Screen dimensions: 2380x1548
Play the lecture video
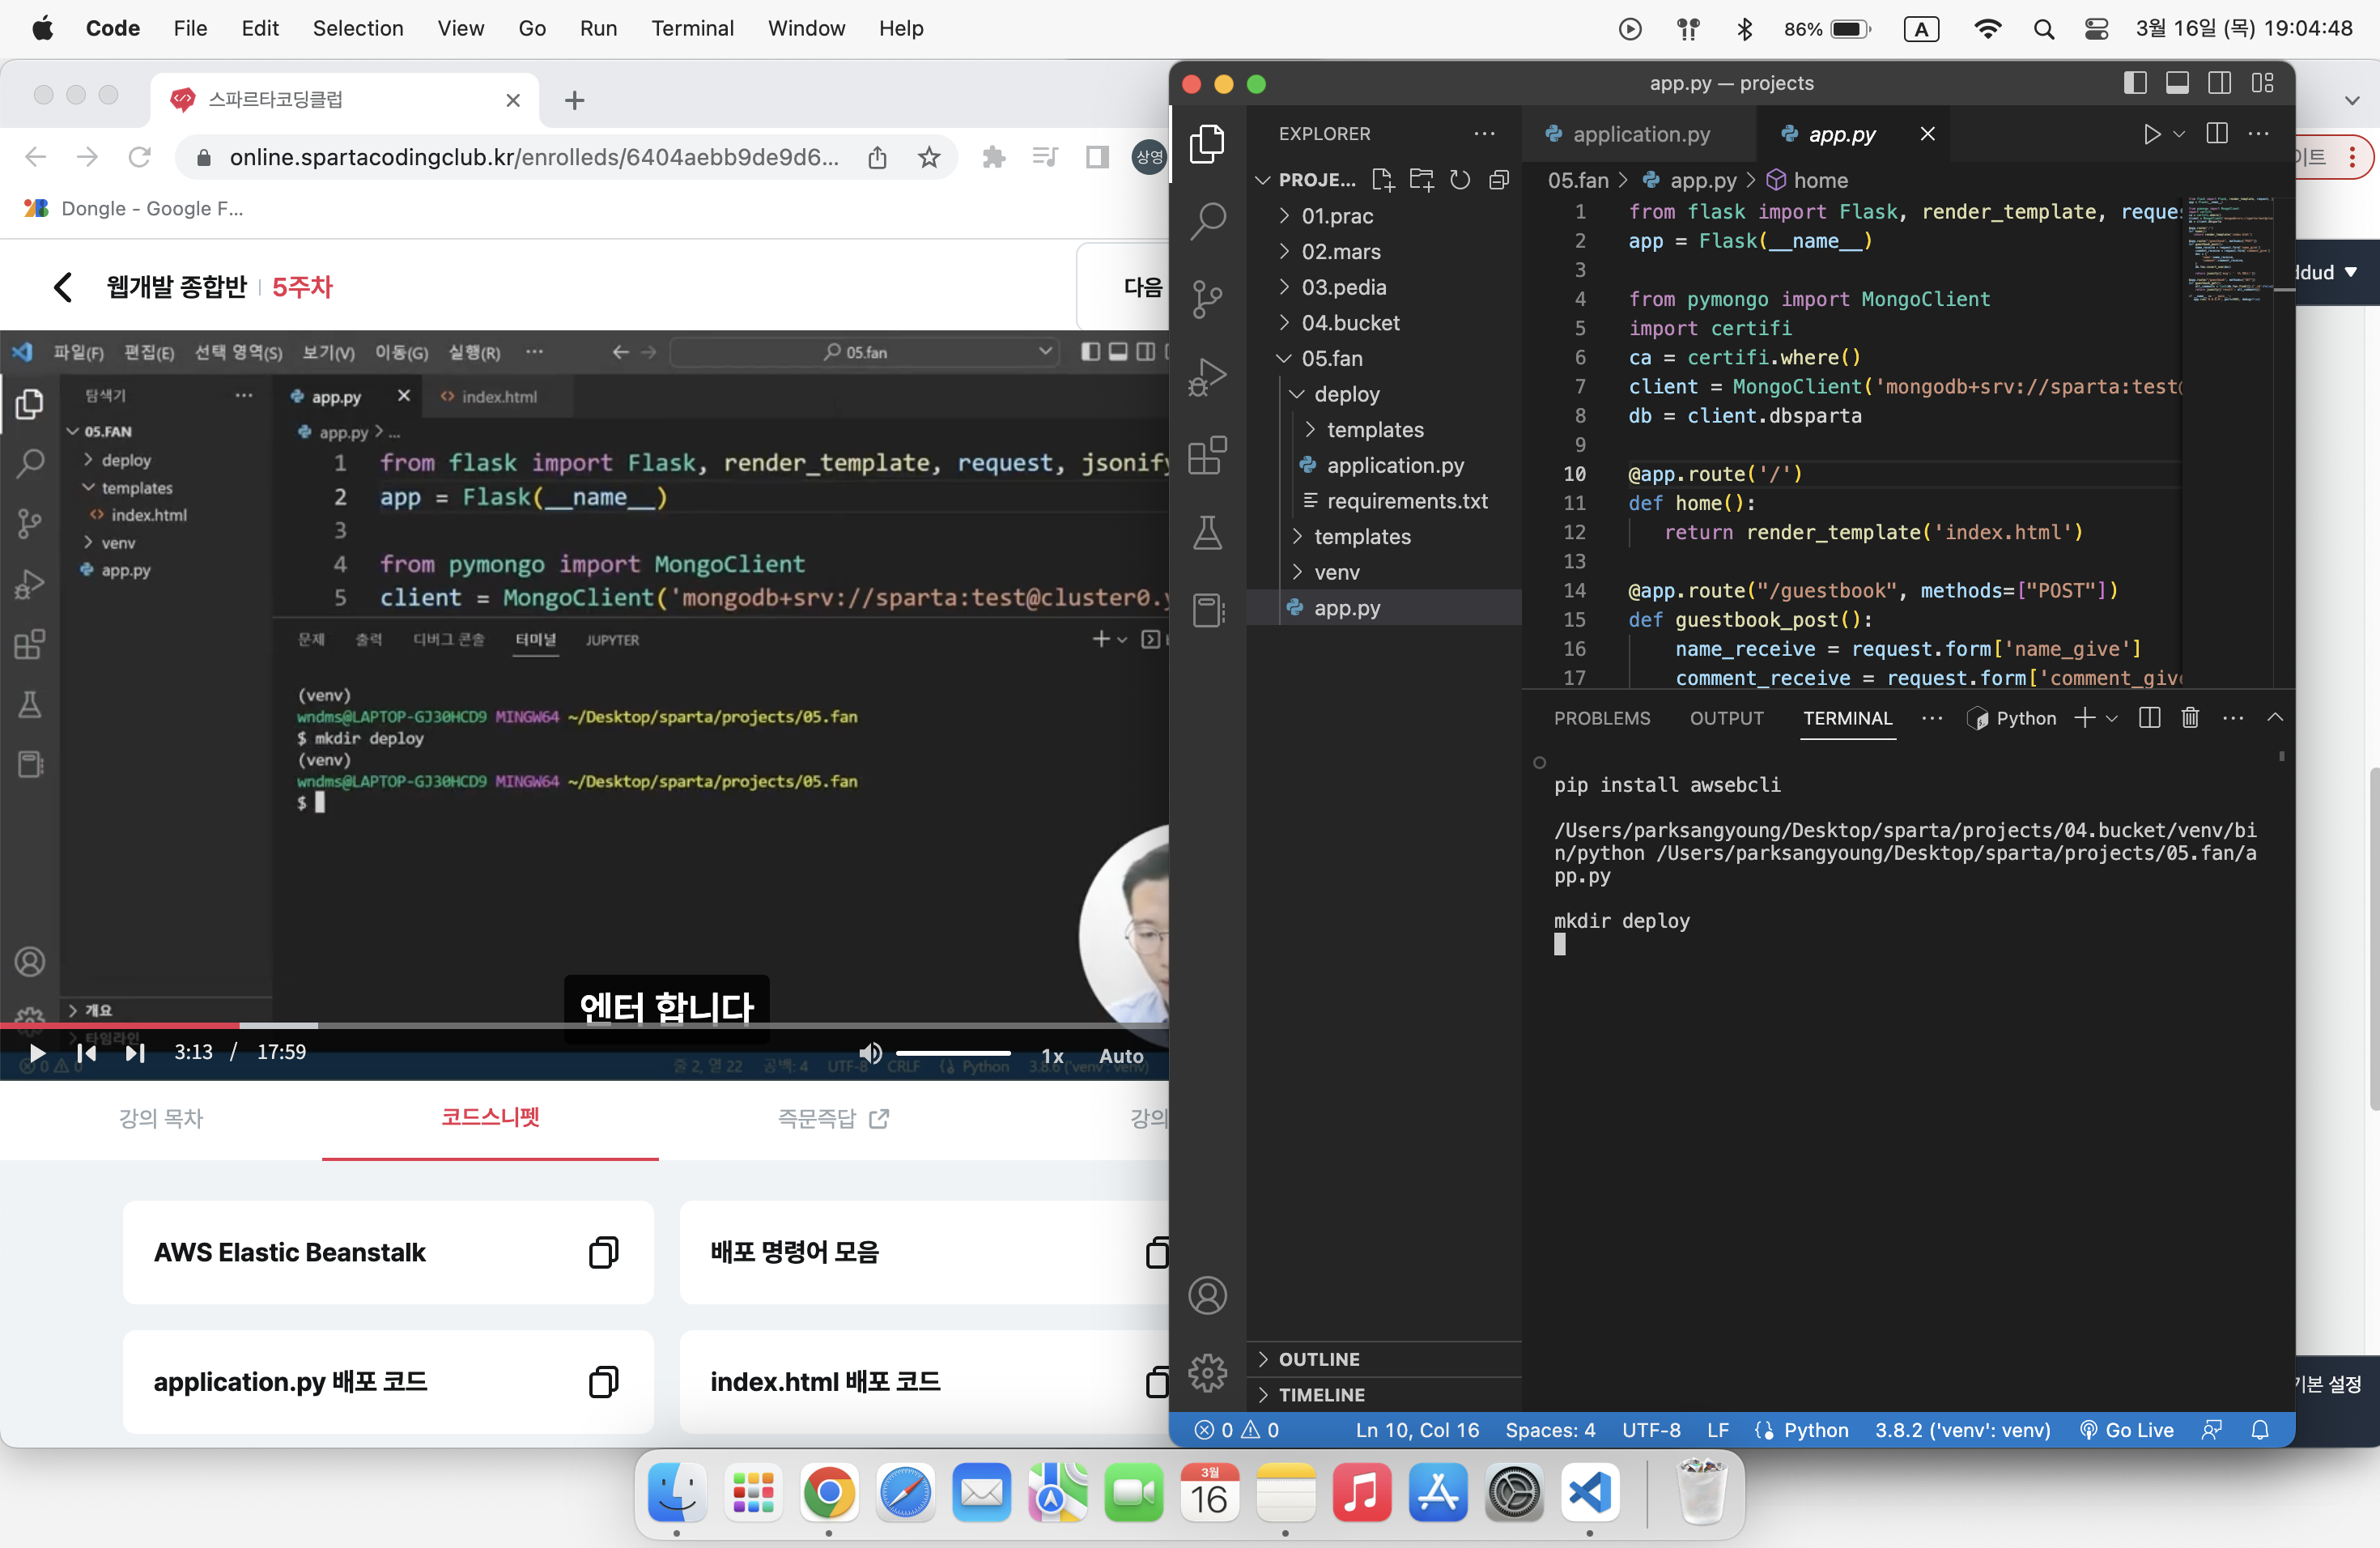point(37,1053)
